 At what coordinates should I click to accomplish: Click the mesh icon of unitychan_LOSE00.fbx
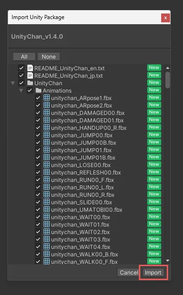pyautogui.click(x=46, y=165)
